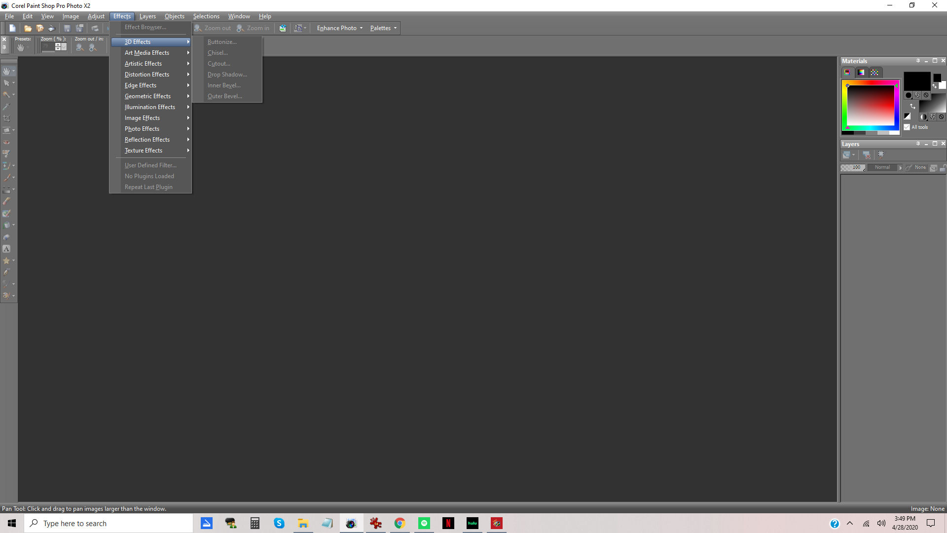Open the Normal blend mode dropdown
Viewport: 947px width, 533px height.
[886, 167]
